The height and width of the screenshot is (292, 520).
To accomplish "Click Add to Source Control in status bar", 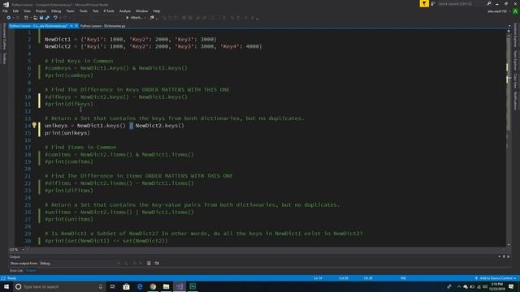I will (496, 278).
